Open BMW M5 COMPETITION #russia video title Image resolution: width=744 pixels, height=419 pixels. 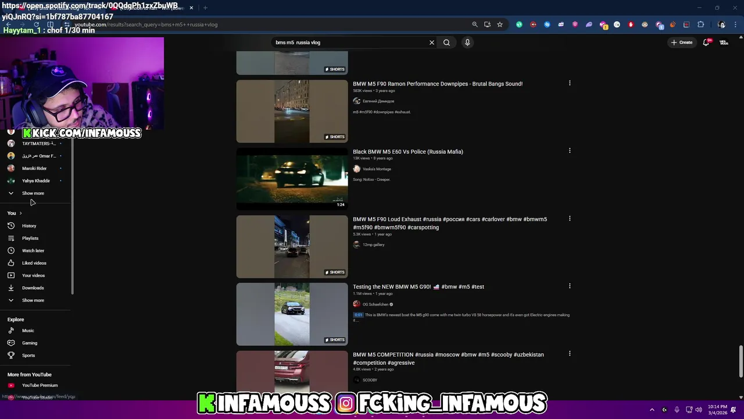[448, 358]
